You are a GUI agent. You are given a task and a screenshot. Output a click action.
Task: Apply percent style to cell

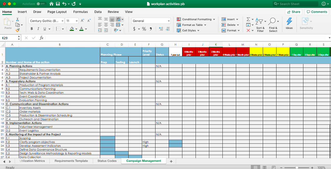pos(144,29)
